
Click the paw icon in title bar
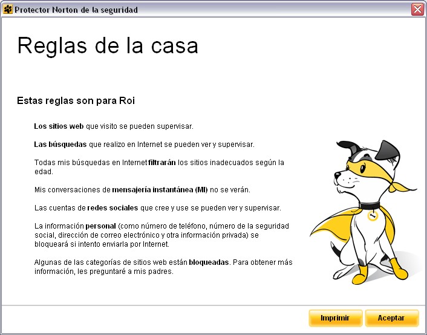point(8,10)
